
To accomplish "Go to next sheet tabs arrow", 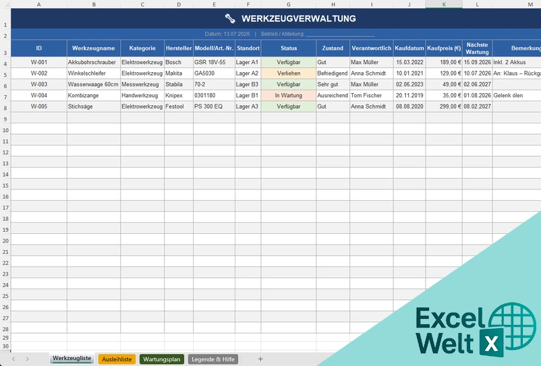I will tap(27, 359).
